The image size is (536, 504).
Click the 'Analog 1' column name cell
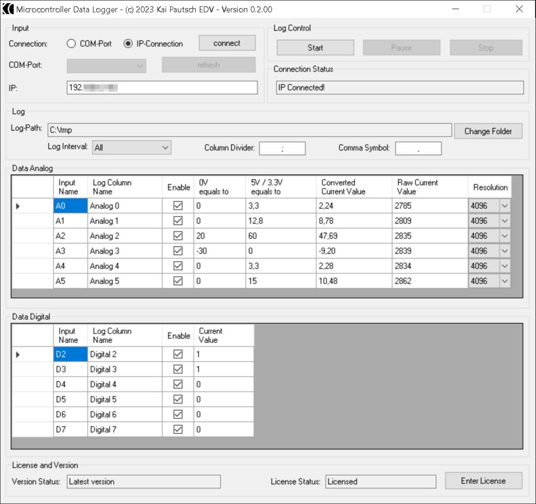[x=125, y=221]
